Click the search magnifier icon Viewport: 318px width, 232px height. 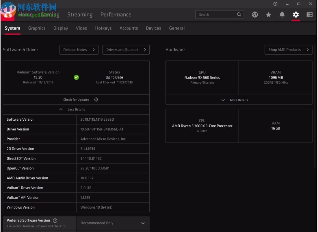(x=239, y=14)
